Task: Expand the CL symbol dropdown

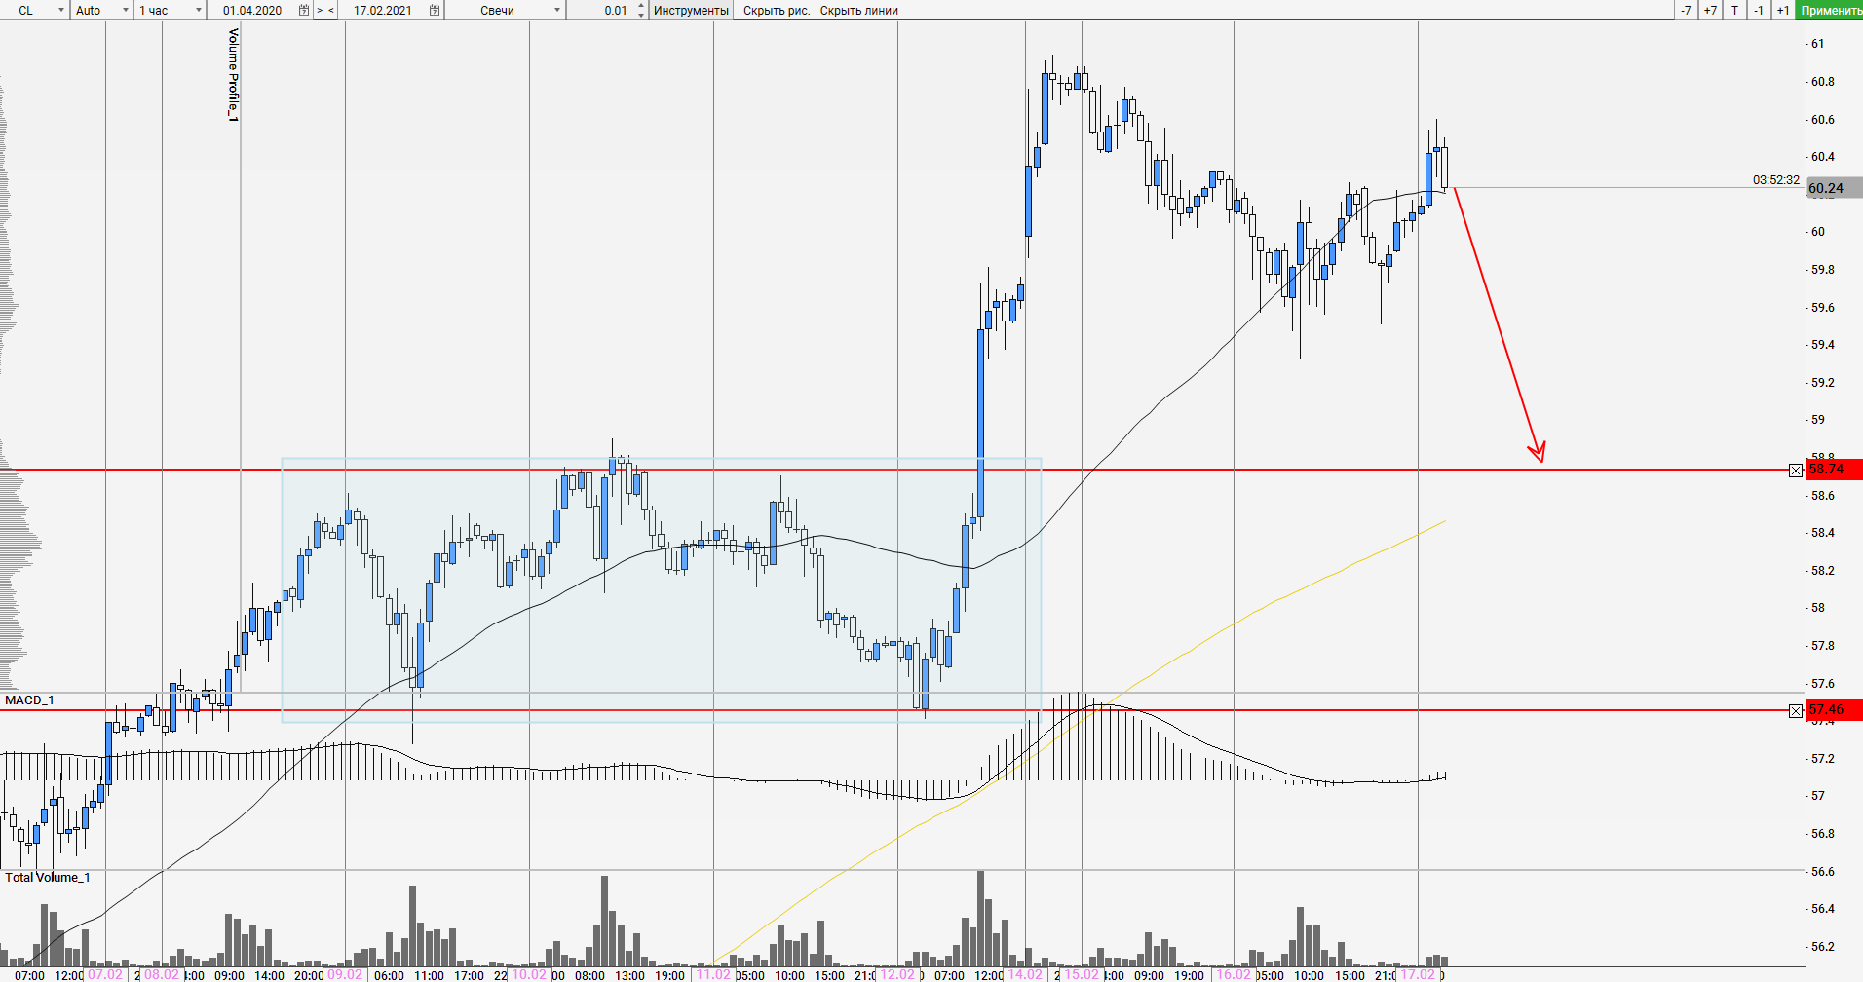Action: (60, 10)
